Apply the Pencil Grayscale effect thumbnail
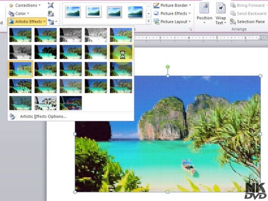The width and height of the screenshot is (268, 201). [x=71, y=35]
